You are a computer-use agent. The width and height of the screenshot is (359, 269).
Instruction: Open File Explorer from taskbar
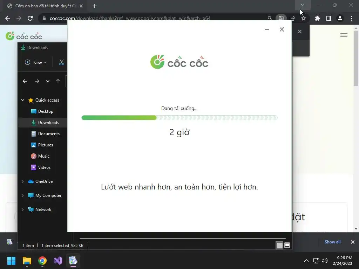pos(27,261)
